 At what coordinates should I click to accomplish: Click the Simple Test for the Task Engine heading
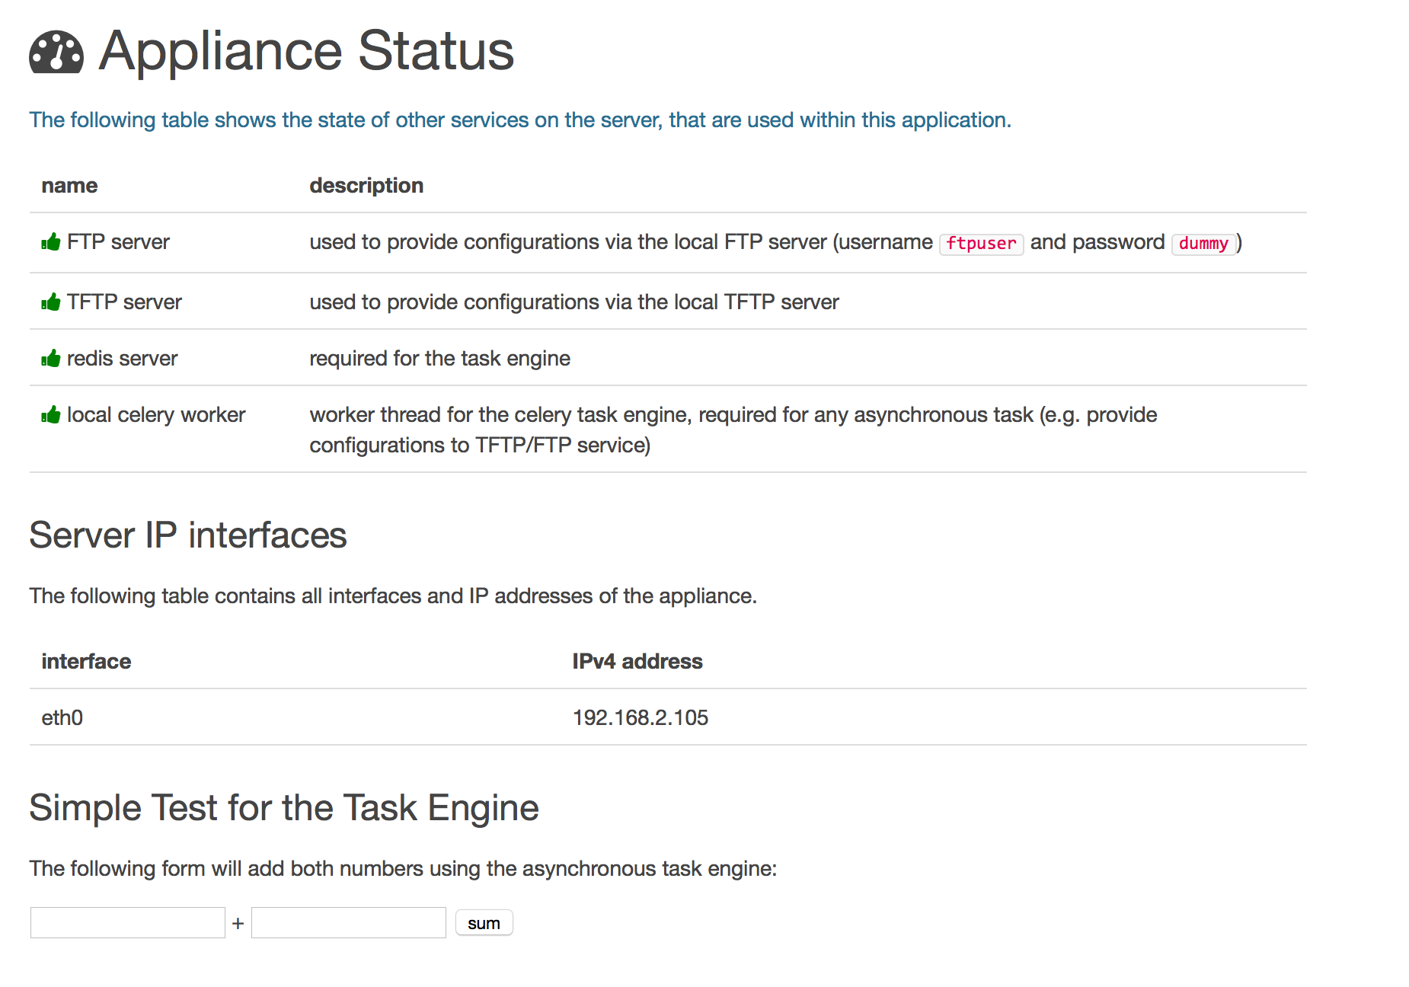pyautogui.click(x=284, y=808)
